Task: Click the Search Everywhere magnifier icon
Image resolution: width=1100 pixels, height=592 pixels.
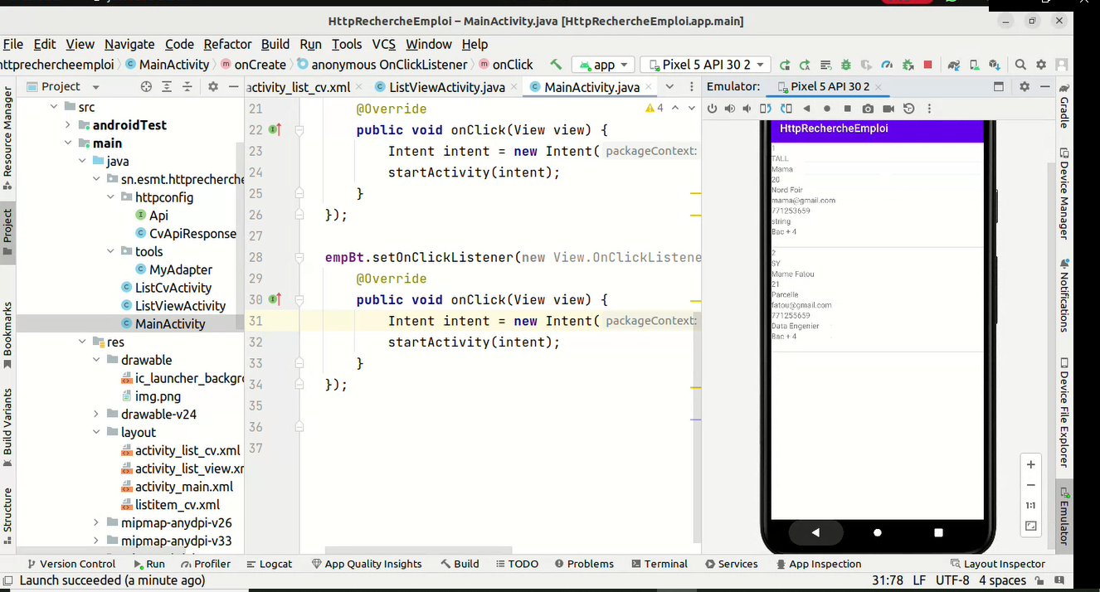Action: click(x=1020, y=65)
